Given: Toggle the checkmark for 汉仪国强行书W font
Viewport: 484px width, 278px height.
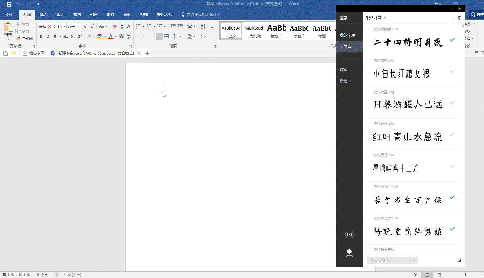Looking at the screenshot, I should click(452, 197).
